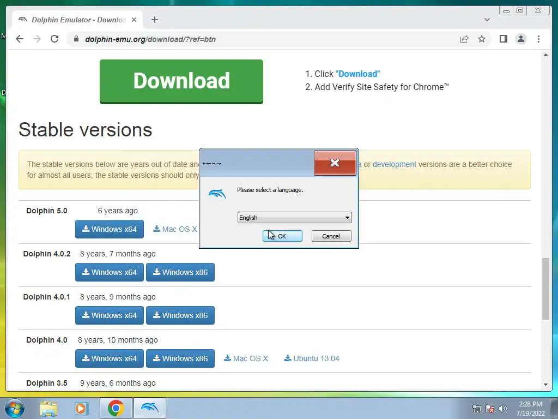Click the volume speaker tray icon
Viewport: 558px width, 419px height.
tap(502, 408)
